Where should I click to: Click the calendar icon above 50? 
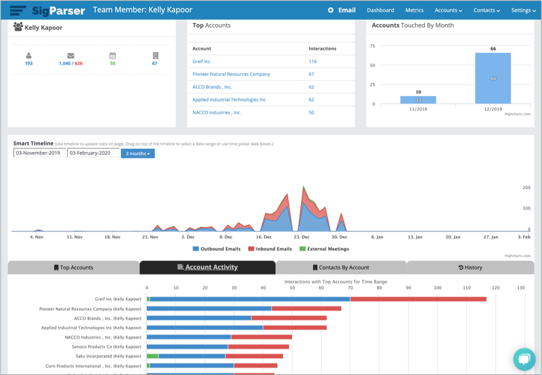tap(113, 56)
